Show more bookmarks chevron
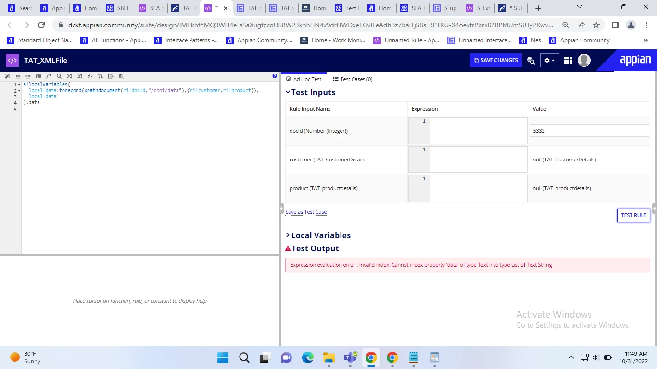The width and height of the screenshot is (657, 369). [x=646, y=40]
